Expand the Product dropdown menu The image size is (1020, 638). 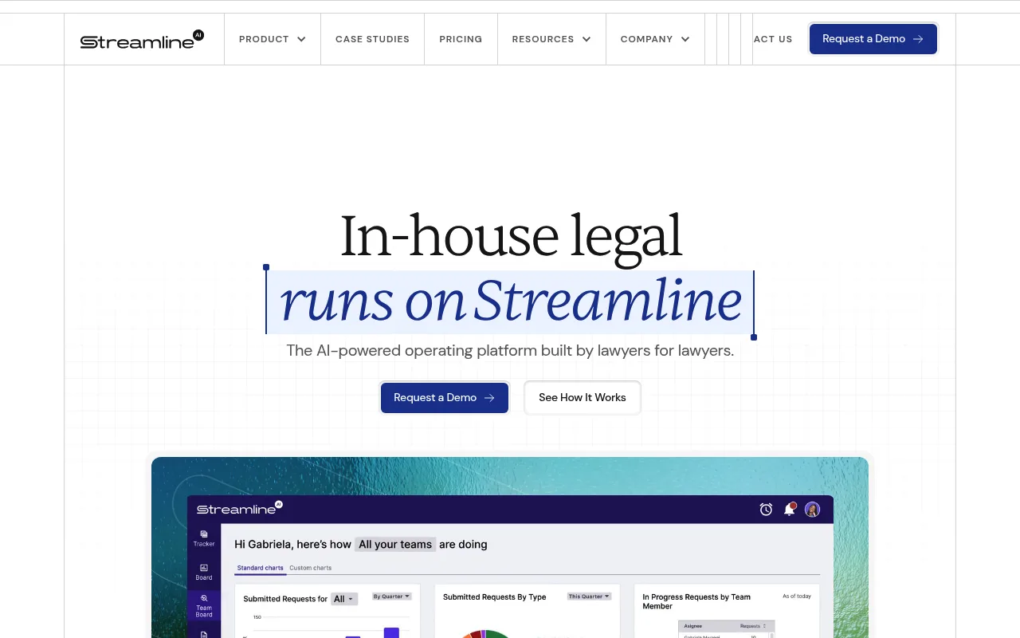coord(273,39)
